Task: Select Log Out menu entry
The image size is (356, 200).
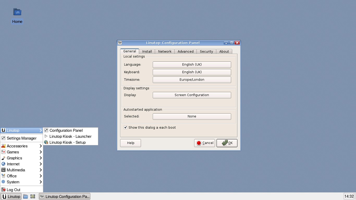Action: [21, 190]
